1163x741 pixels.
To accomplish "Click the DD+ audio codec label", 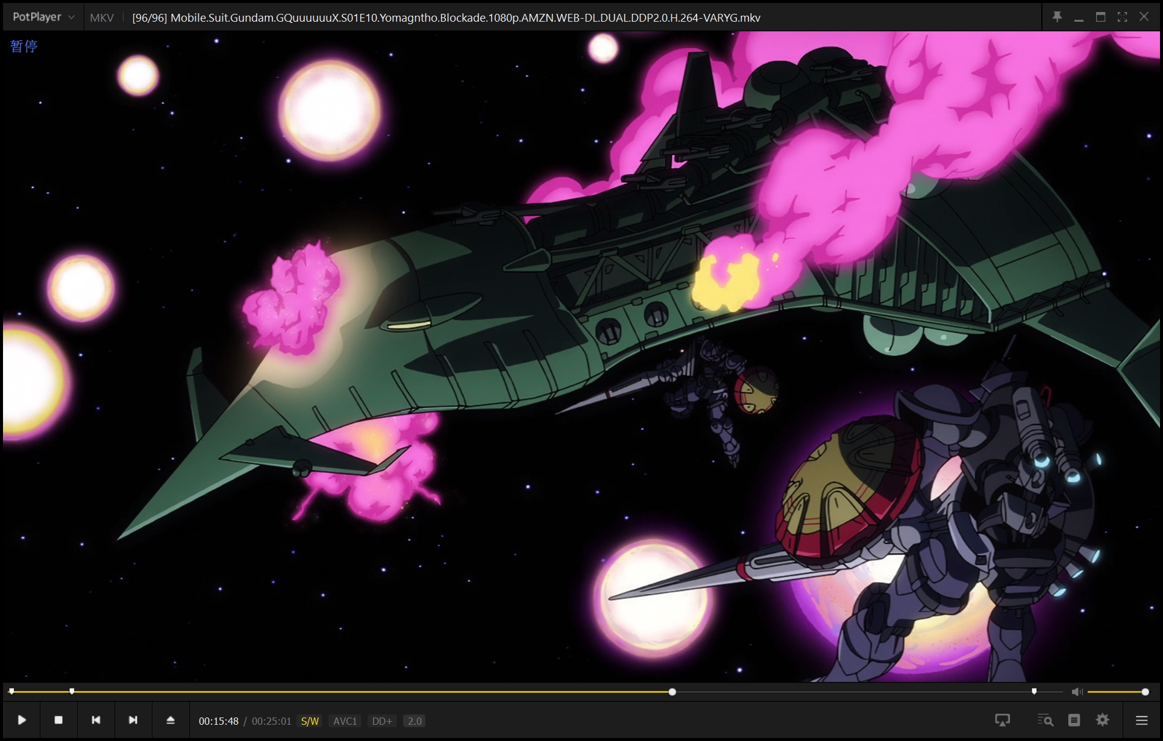I will tap(382, 721).
